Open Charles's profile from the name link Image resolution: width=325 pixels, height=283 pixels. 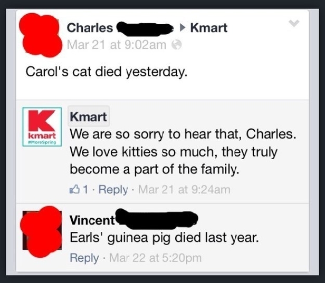pyautogui.click(x=90, y=27)
